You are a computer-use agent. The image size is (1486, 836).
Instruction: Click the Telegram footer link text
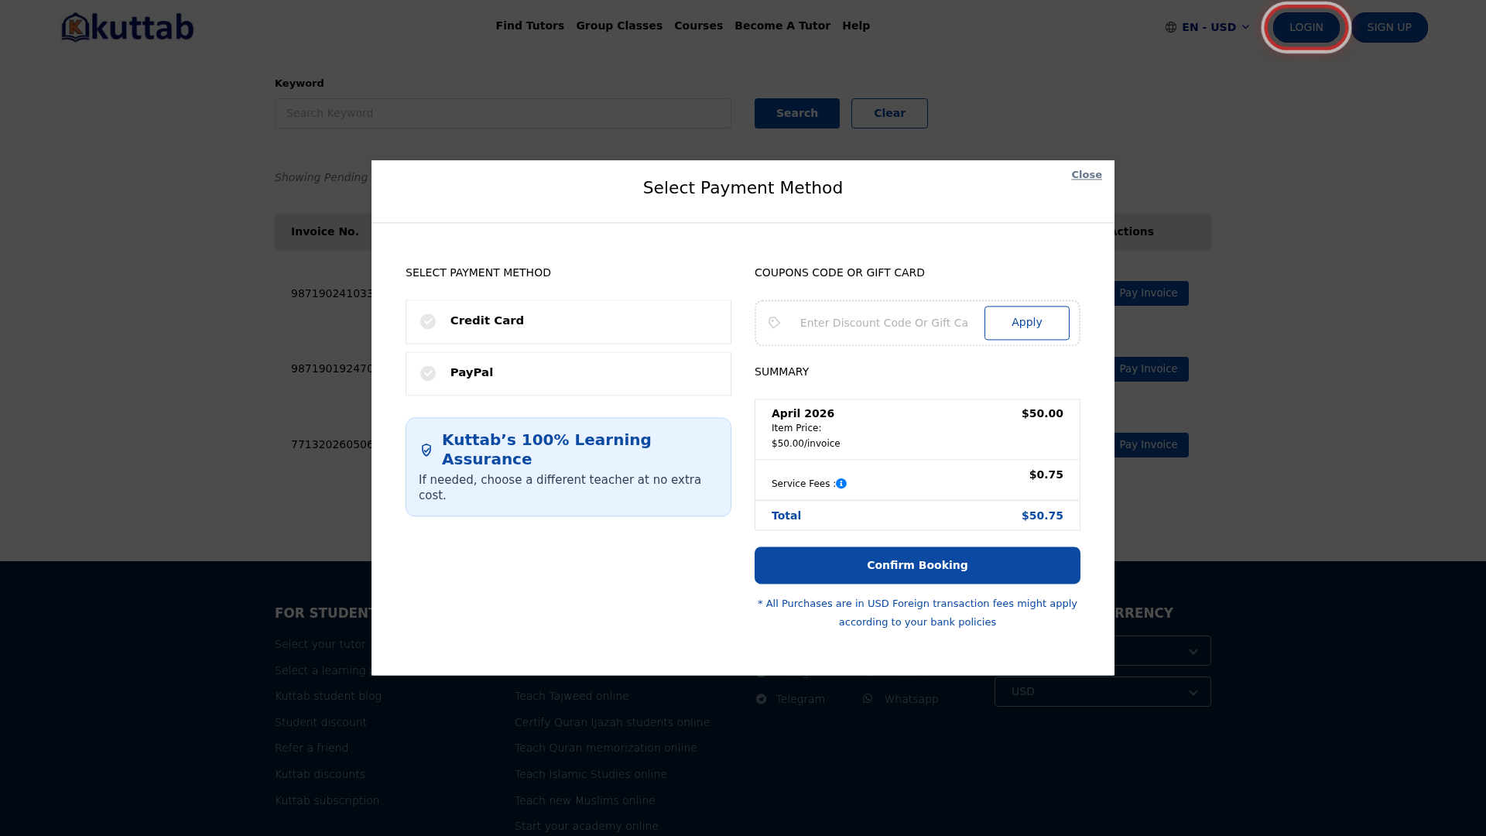click(800, 699)
